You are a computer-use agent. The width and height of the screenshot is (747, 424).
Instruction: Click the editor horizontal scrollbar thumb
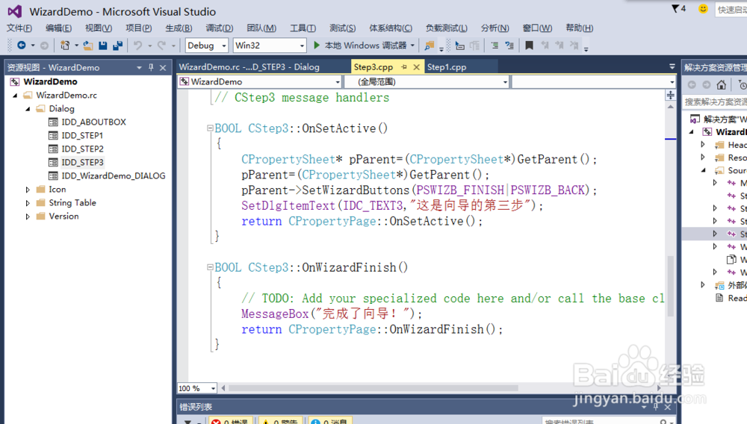pyautogui.click(x=373, y=388)
